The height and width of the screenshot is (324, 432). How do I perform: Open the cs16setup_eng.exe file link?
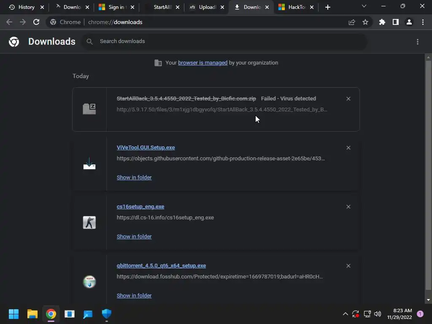(x=140, y=207)
